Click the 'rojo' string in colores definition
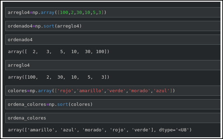The image size is (223, 139). click(x=66, y=91)
